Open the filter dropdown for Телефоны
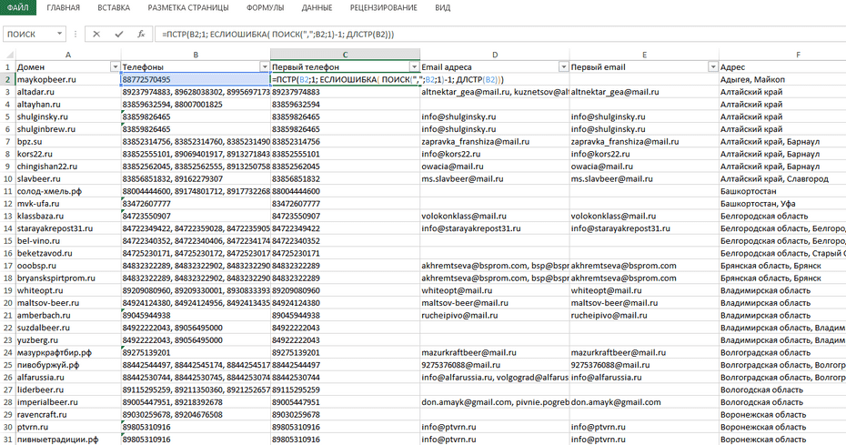 tap(265, 67)
